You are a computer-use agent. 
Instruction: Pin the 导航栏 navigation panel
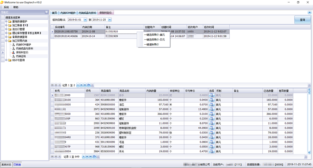(47, 12)
